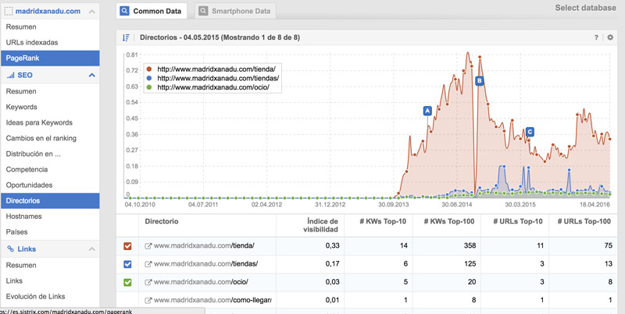The height and width of the screenshot is (314, 625).
Task: Click the 75 value in /tienda/ row
Action: [608, 246]
